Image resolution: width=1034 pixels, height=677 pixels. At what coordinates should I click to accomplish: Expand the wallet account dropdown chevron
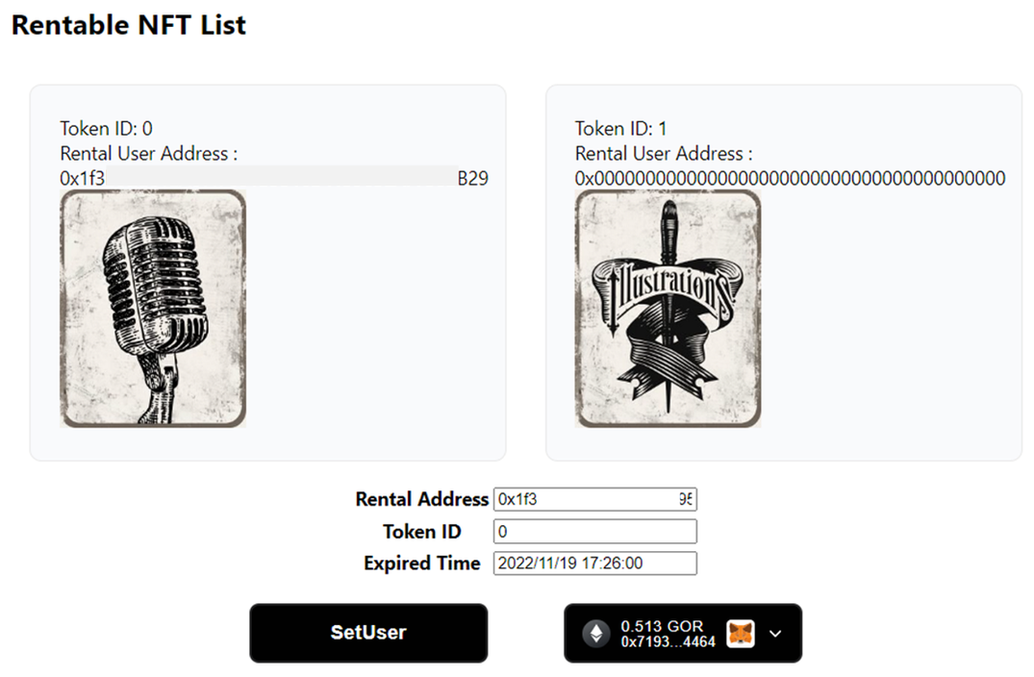776,634
